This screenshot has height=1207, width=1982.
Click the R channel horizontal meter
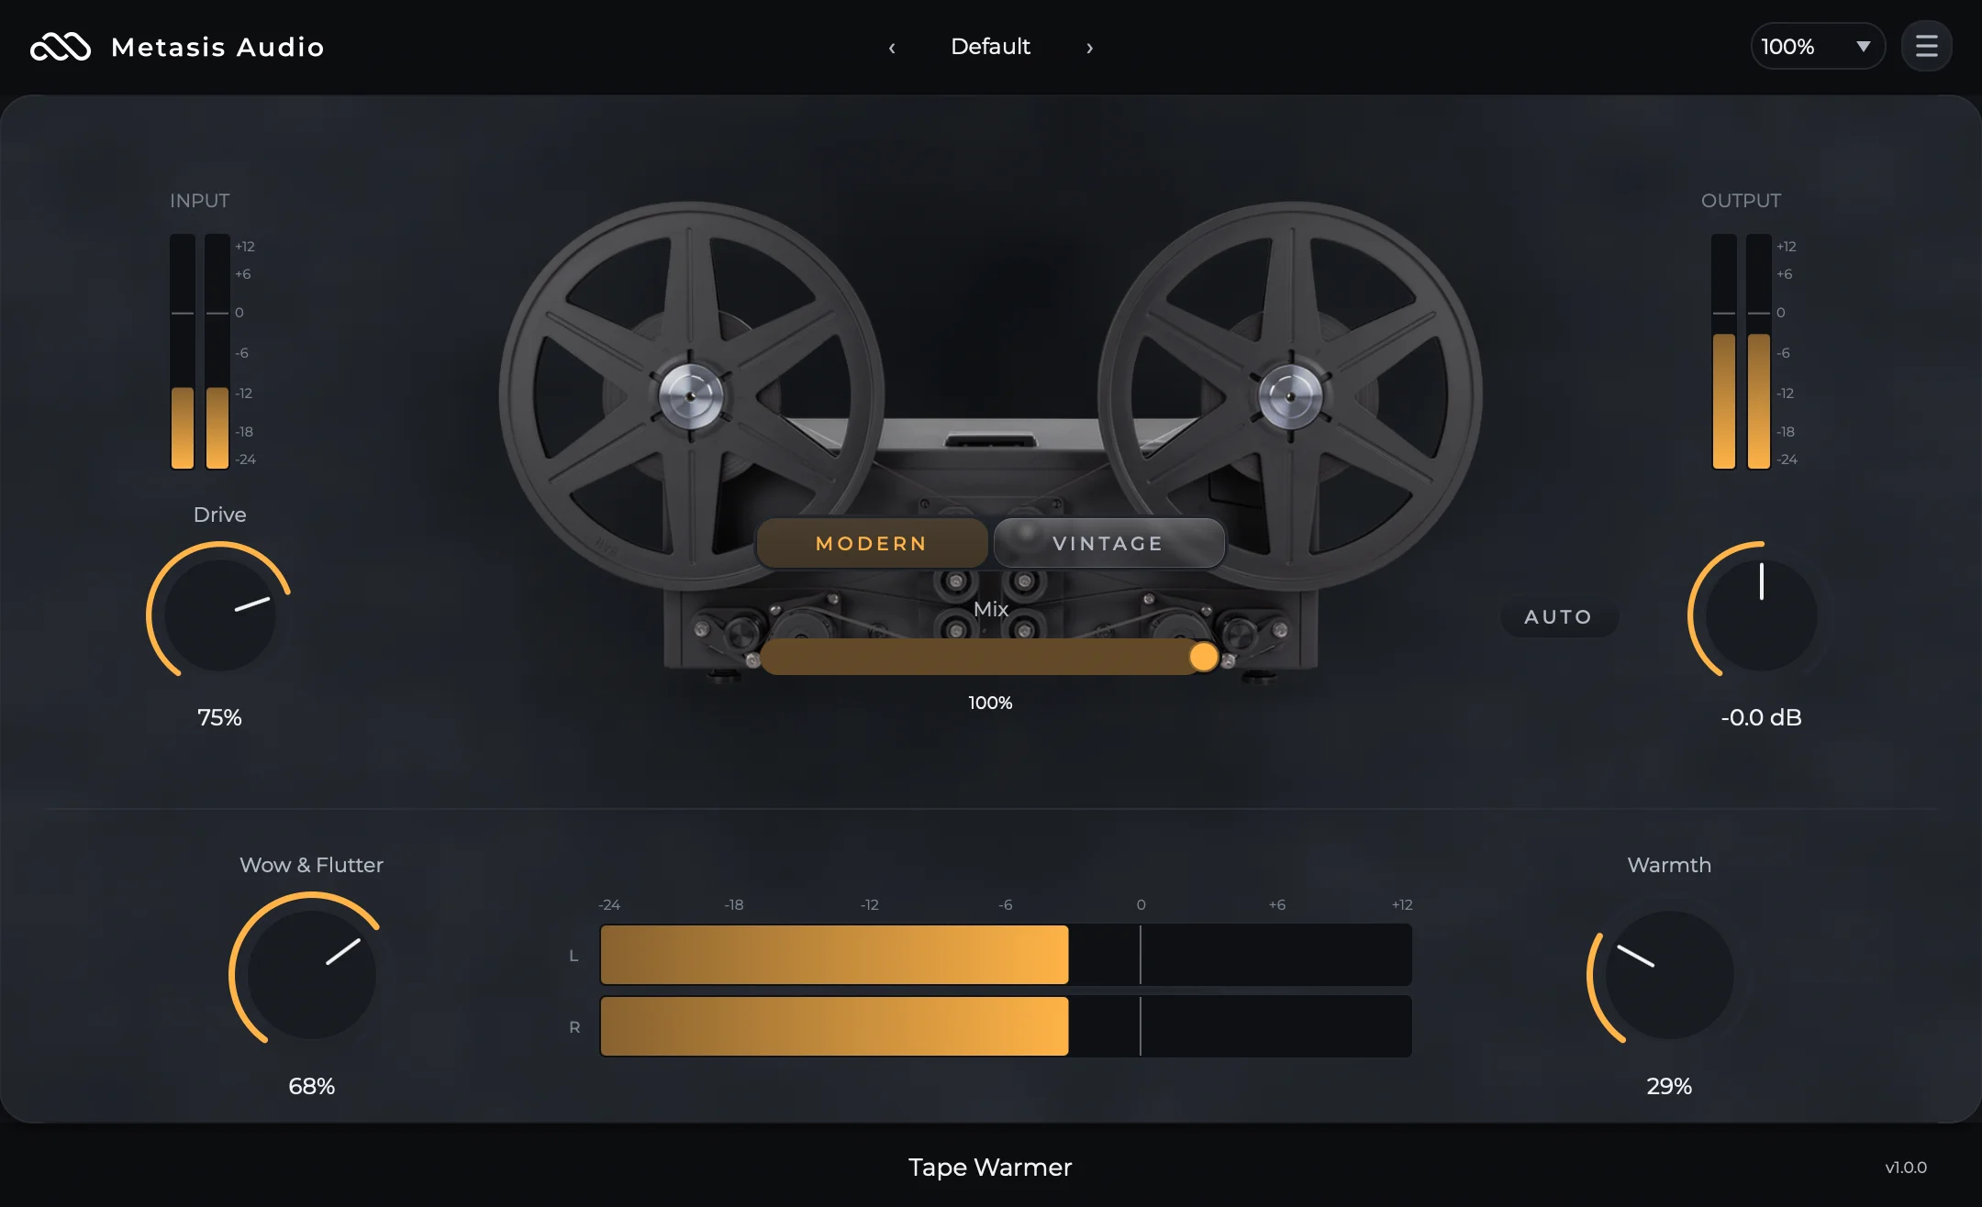tap(1006, 1026)
